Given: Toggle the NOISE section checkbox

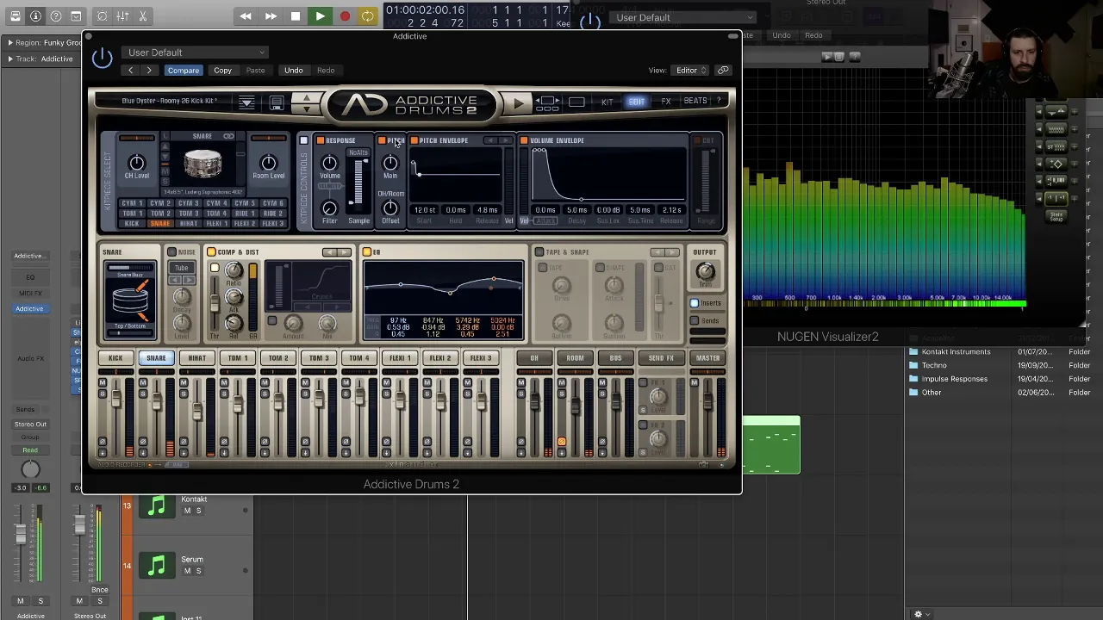Looking at the screenshot, I should [x=171, y=252].
